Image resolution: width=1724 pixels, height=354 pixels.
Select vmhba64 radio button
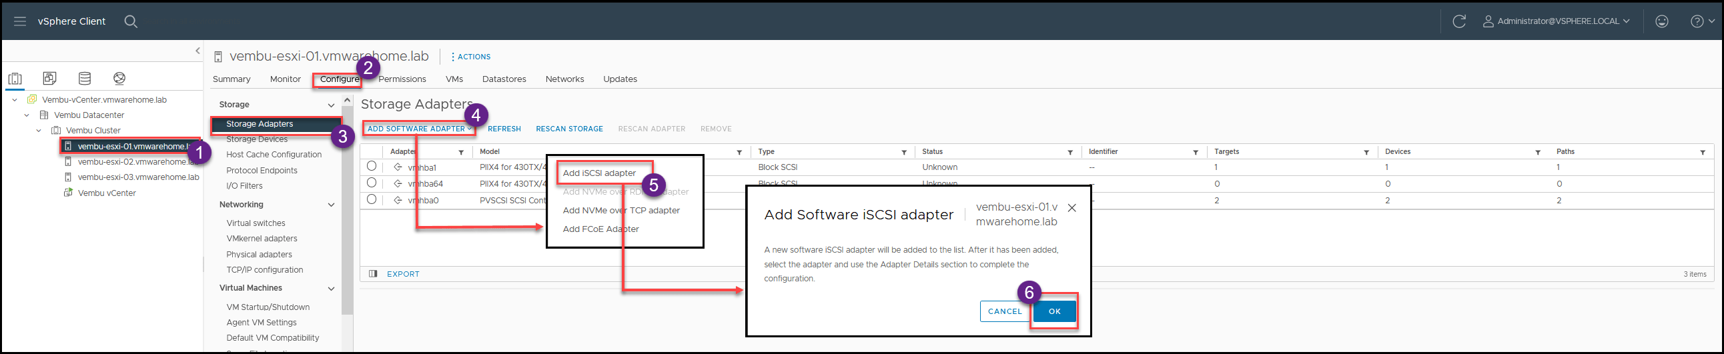point(372,183)
